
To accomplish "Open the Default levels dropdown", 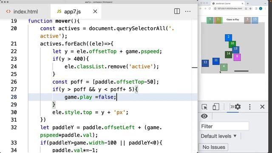I will (219, 136).
